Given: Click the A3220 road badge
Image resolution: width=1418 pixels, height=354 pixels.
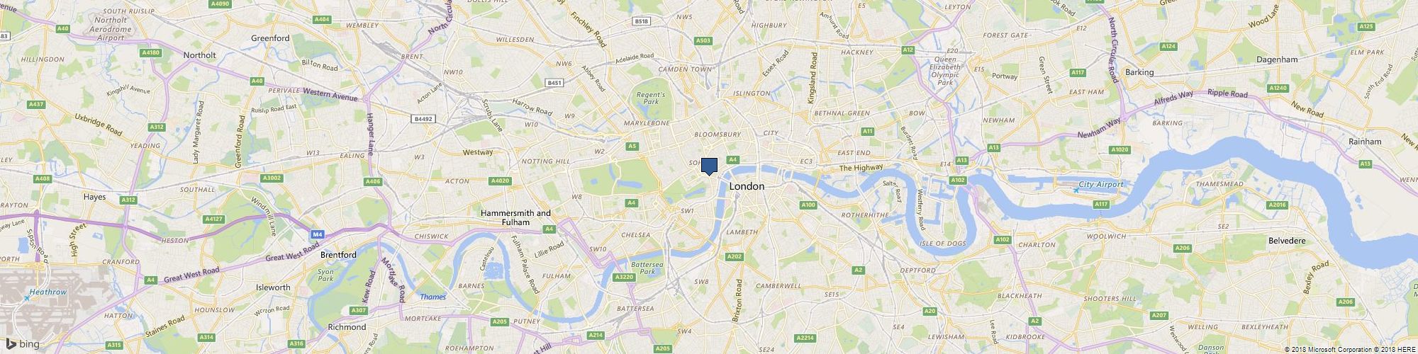Looking at the screenshot, I should pyautogui.click(x=623, y=277).
